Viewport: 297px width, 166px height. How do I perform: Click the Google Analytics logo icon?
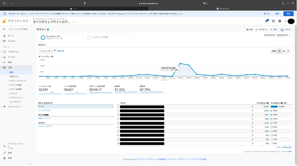pos(4,21)
